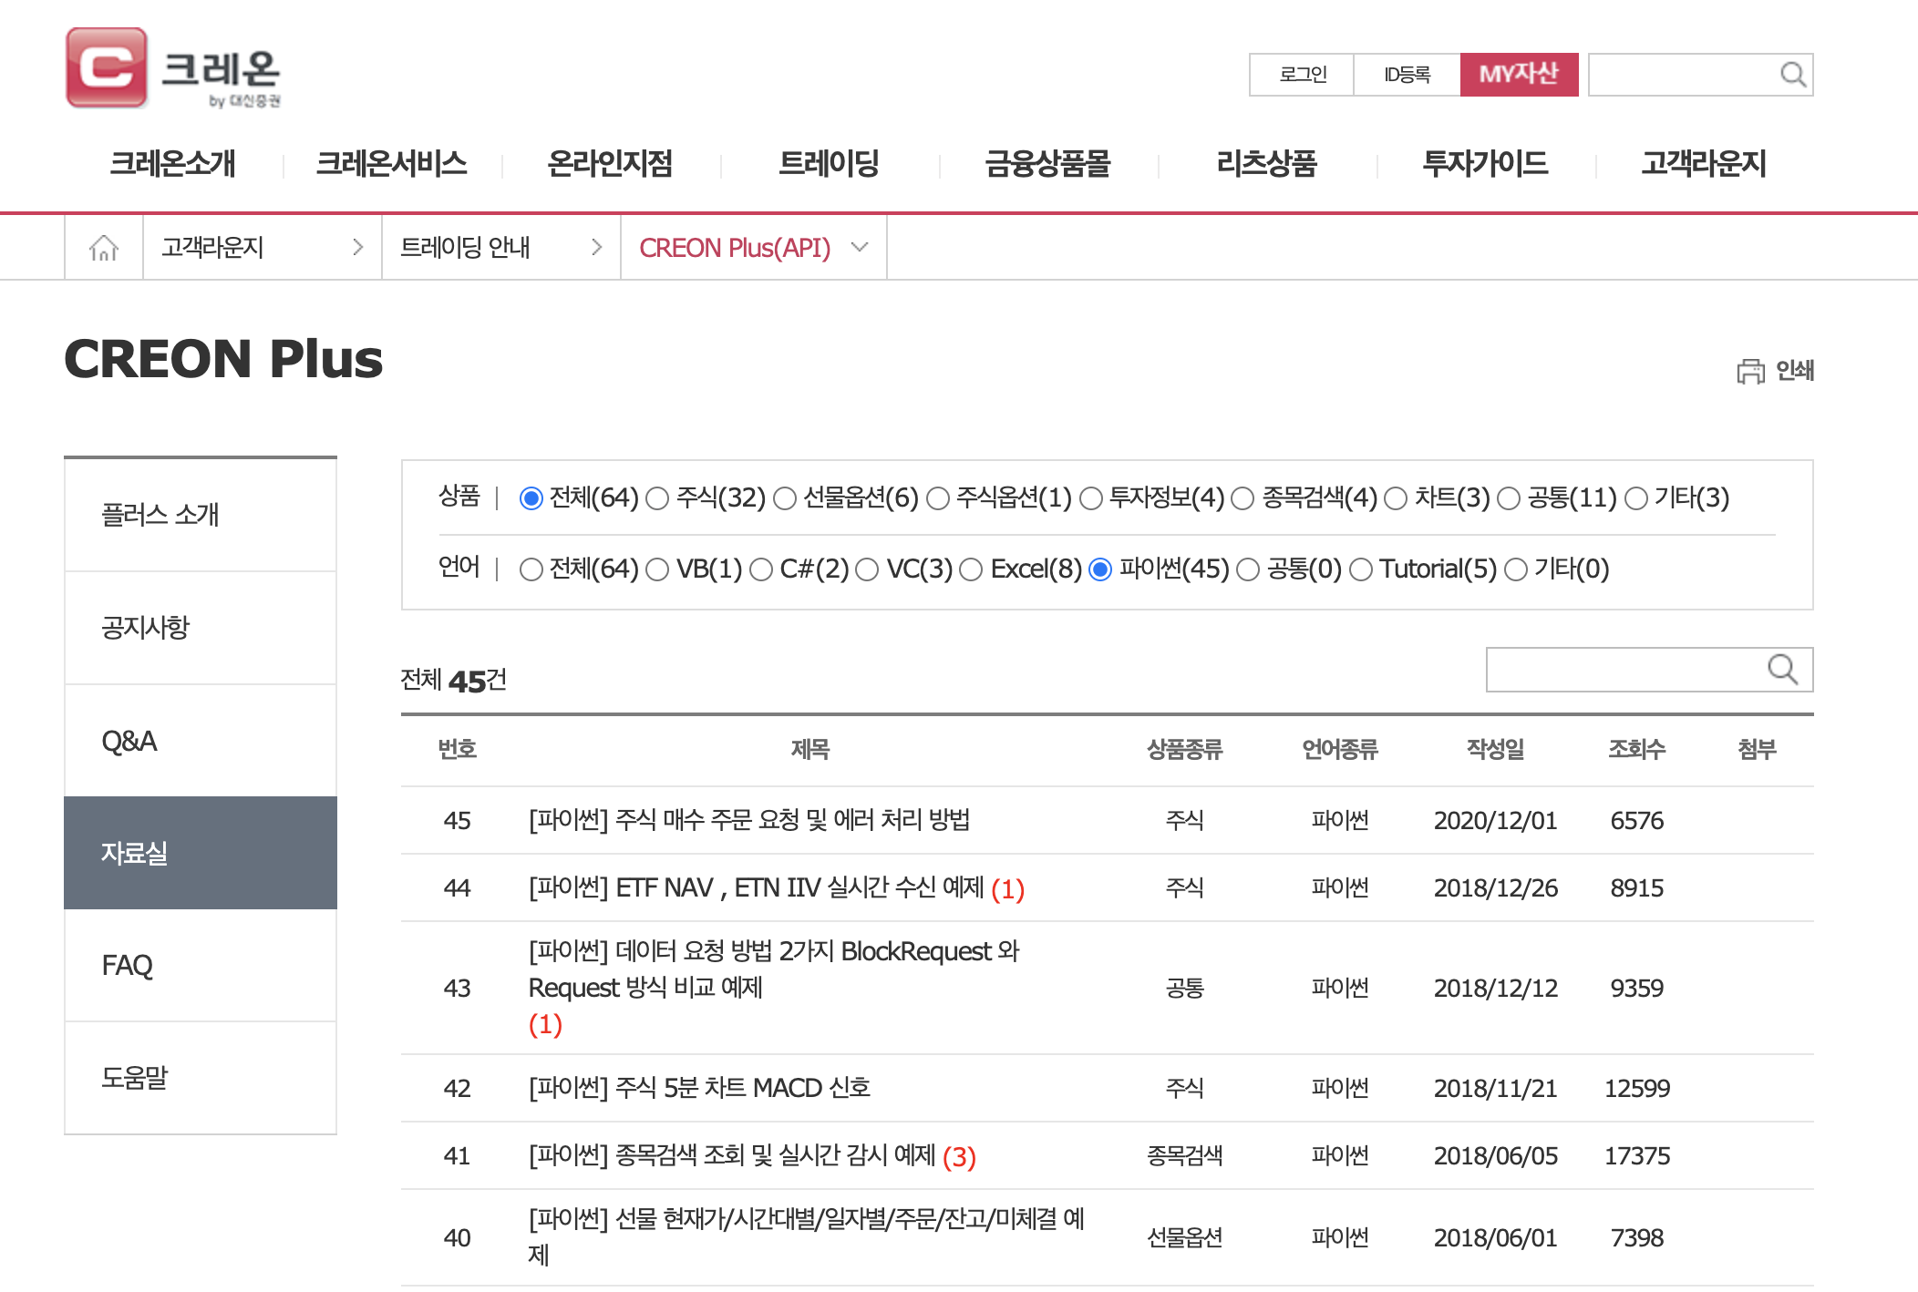Select language filter 공통(0) radio
The image size is (1918, 1292).
pyautogui.click(x=1248, y=569)
